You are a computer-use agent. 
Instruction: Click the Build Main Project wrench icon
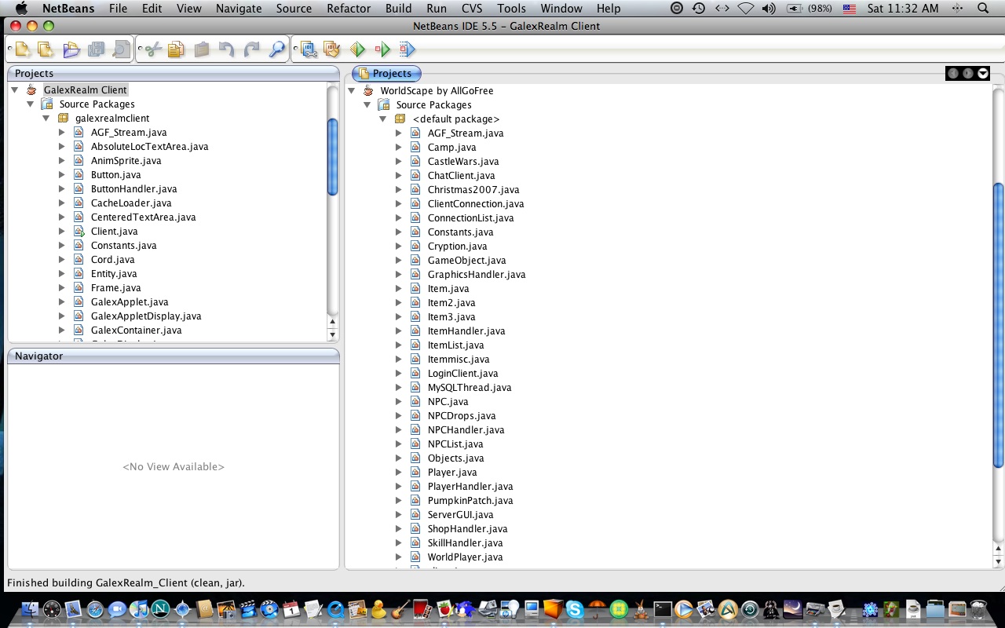click(309, 50)
